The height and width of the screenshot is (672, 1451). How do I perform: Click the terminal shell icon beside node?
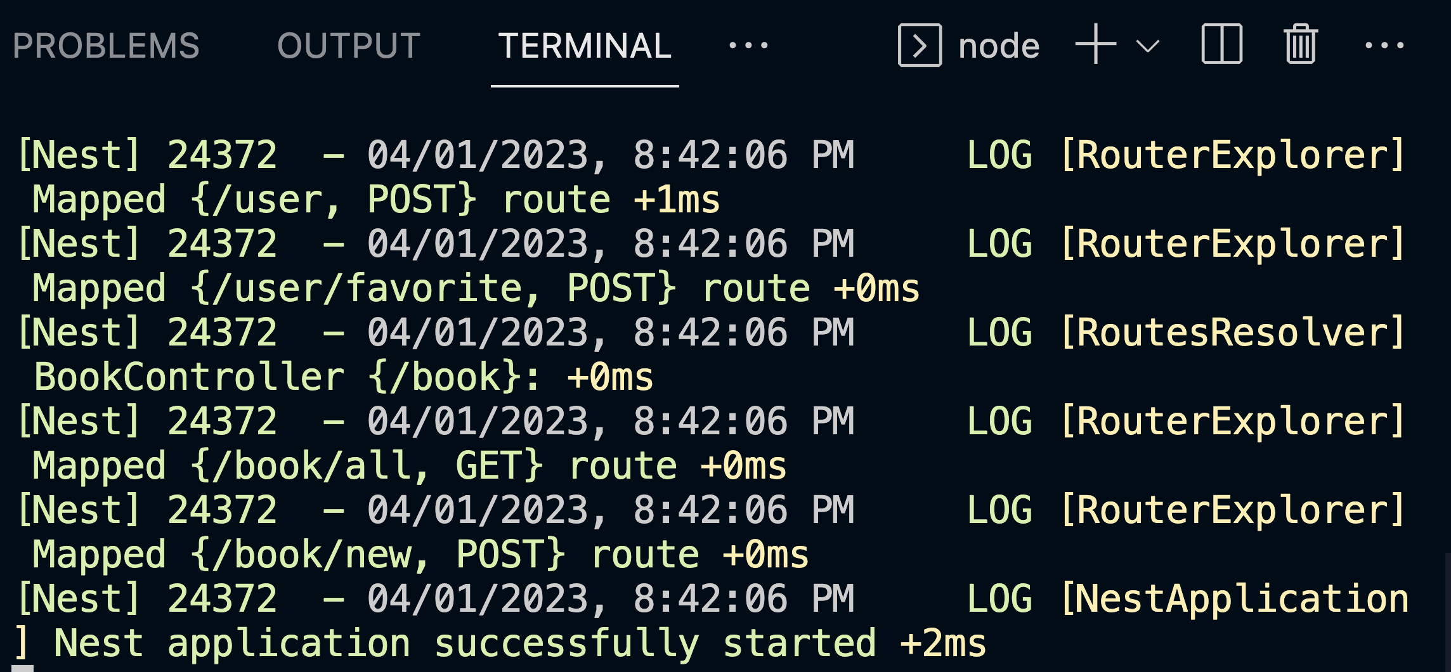click(920, 45)
